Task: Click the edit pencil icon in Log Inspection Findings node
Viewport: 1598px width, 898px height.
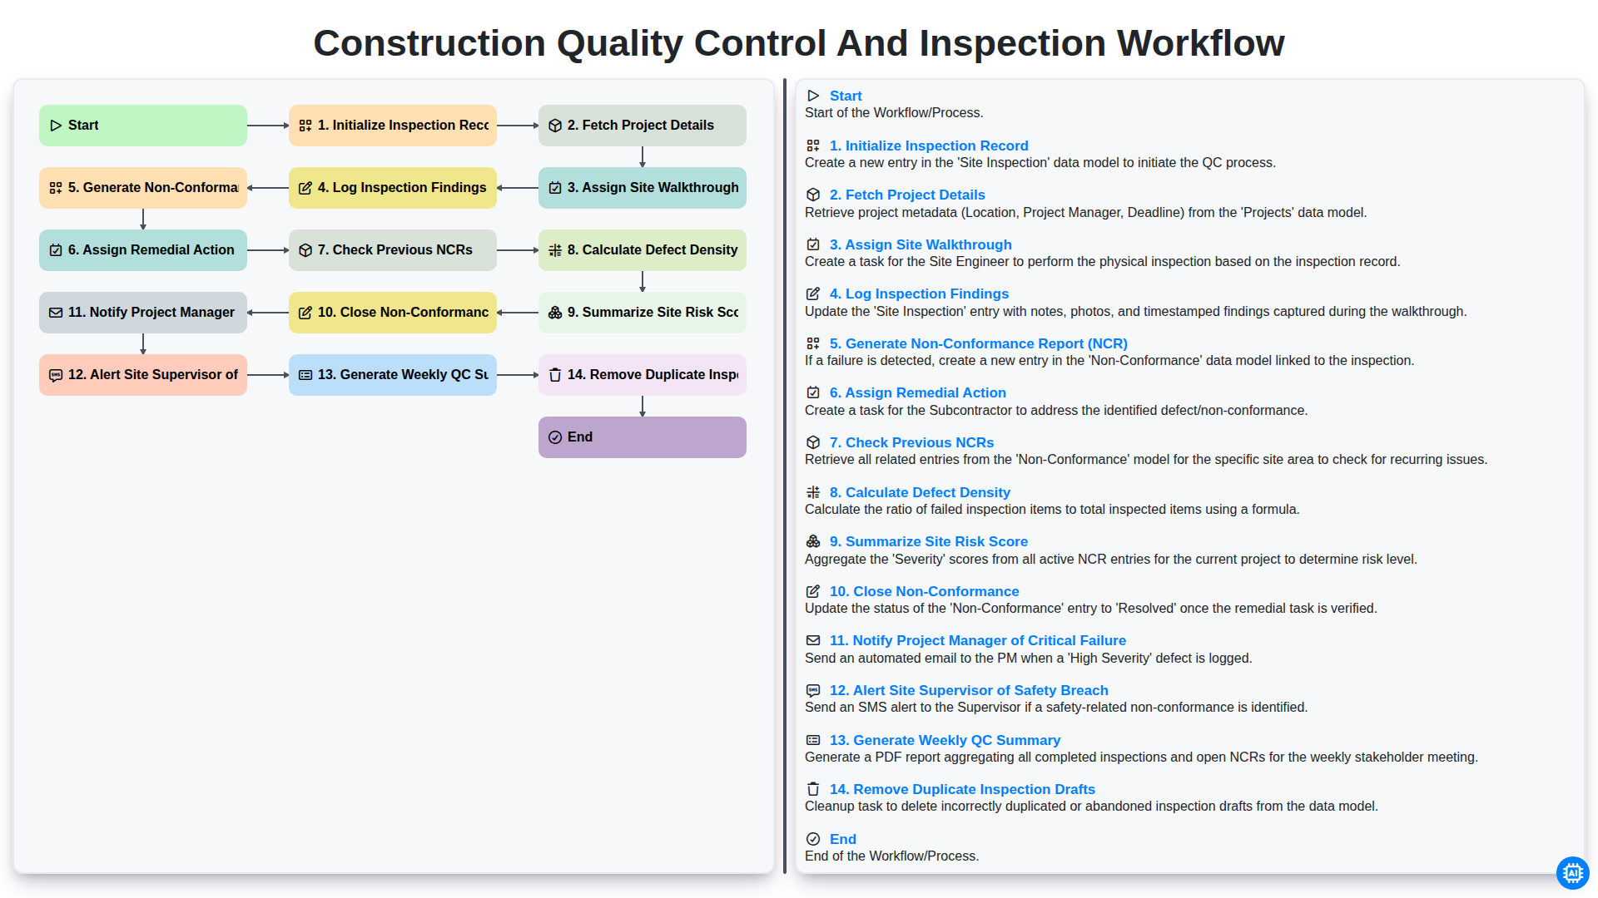Action: [305, 188]
